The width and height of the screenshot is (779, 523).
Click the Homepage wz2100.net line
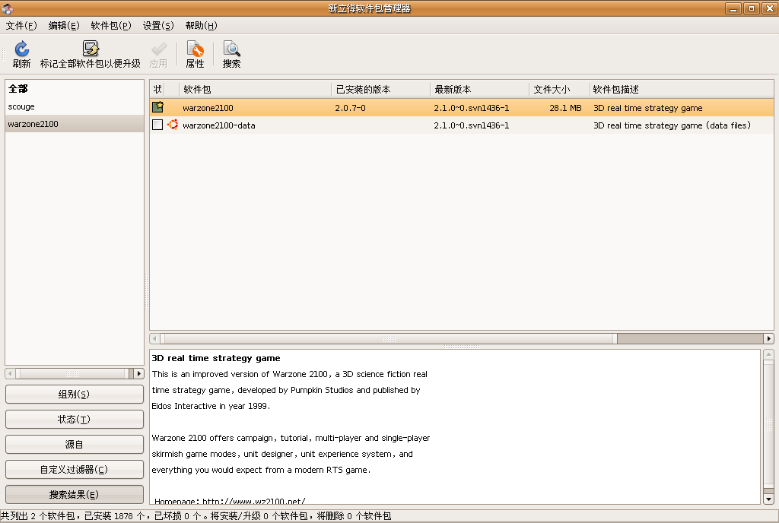pyautogui.click(x=230, y=501)
